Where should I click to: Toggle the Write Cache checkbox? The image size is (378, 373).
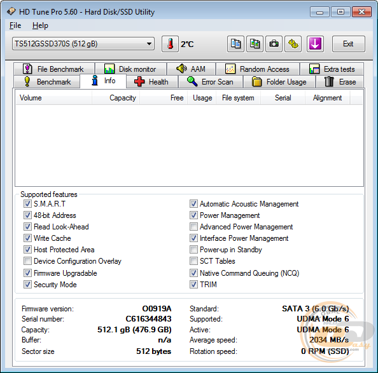tap(27, 238)
